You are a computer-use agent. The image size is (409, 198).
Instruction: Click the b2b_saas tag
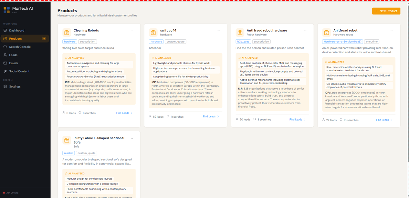[243, 42]
